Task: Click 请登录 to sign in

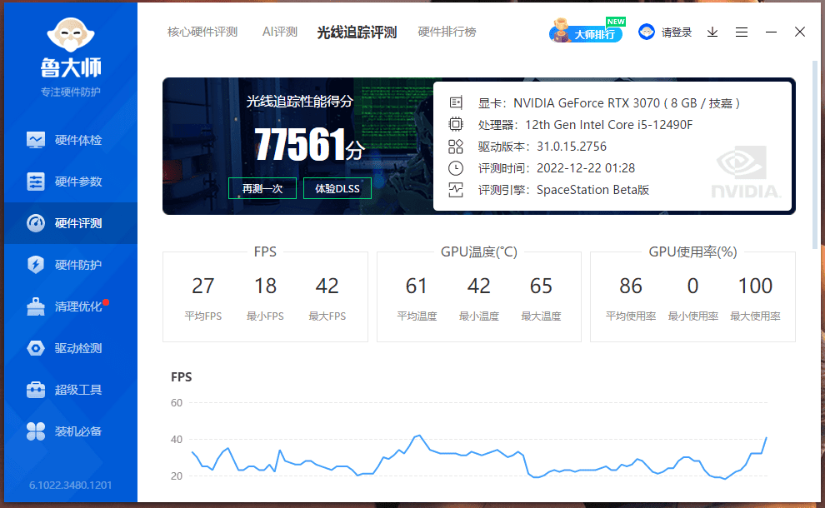Action: 677,32
